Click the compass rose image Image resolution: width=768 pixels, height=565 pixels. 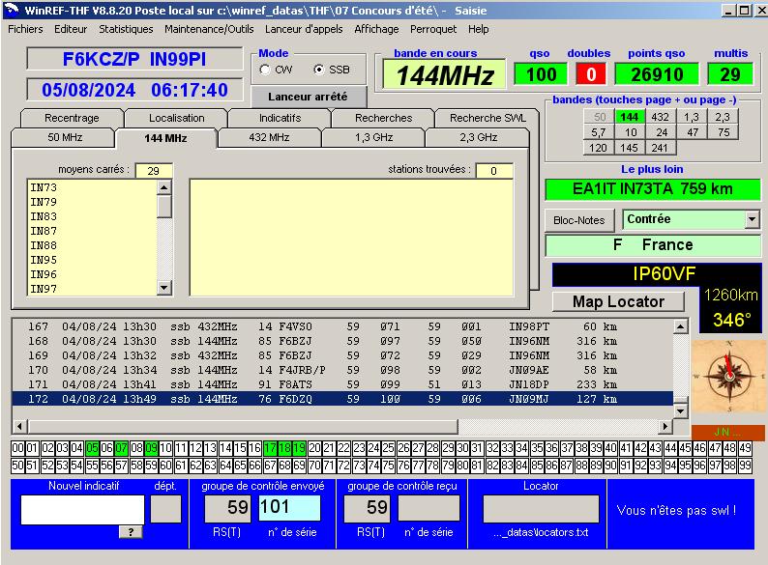coord(728,376)
